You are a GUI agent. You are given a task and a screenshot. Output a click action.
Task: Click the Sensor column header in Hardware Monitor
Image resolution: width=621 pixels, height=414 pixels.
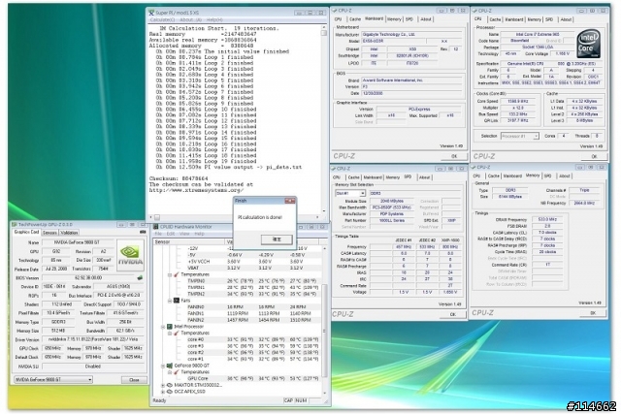pyautogui.click(x=189, y=241)
